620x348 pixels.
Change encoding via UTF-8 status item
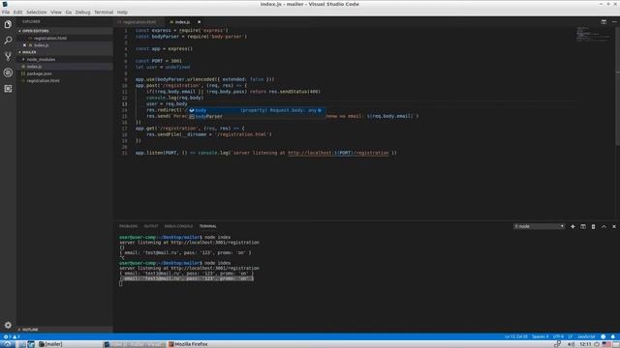pyautogui.click(x=558, y=336)
